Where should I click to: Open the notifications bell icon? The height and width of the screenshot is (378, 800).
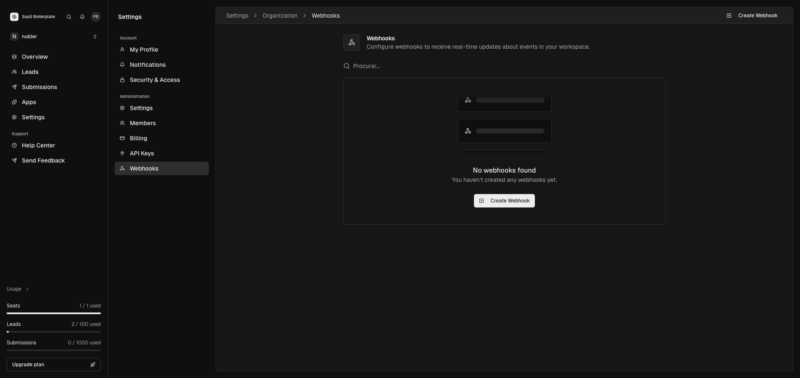82,17
